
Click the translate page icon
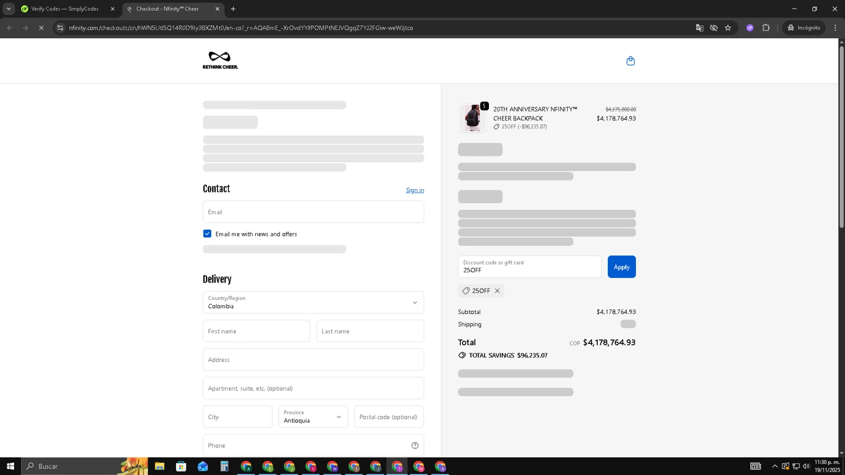[700, 28]
